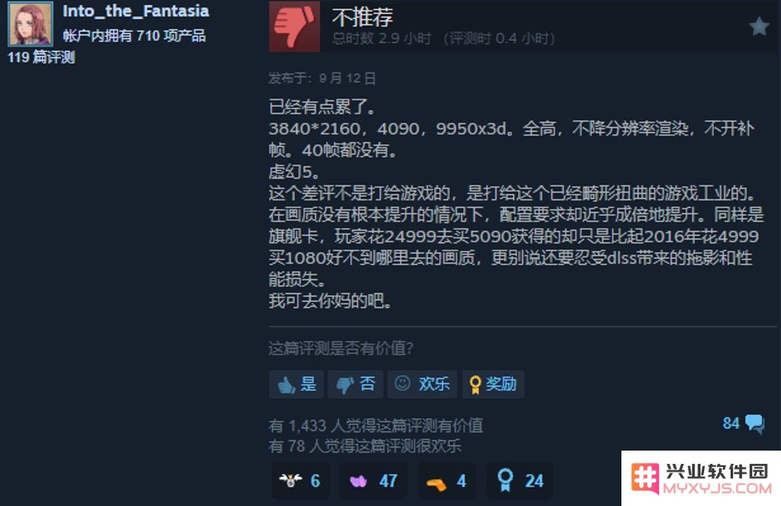Click the red thumbs-down Not Recommended icon
Image resolution: width=781 pixels, height=506 pixels.
coord(294,26)
